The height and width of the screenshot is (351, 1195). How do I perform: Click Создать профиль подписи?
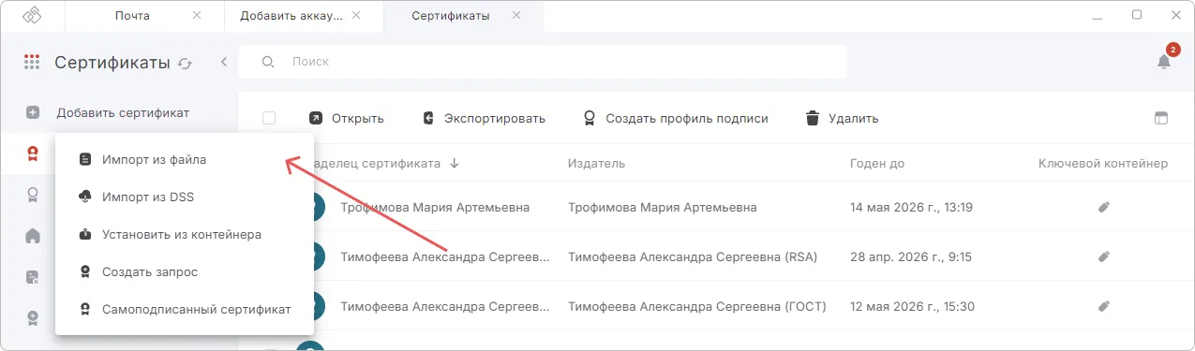[676, 118]
